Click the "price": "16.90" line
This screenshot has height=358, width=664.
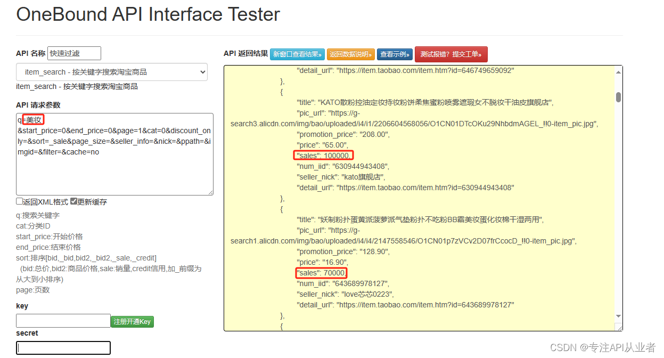(x=323, y=262)
